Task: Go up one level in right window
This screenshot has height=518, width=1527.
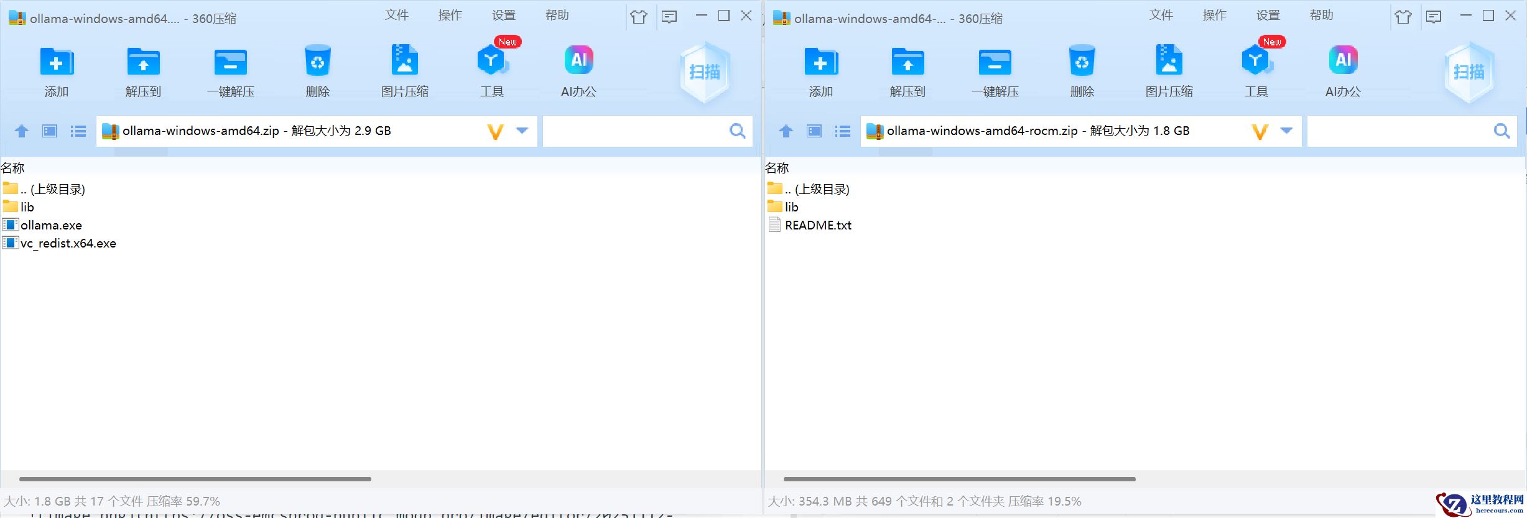Action: tap(786, 131)
